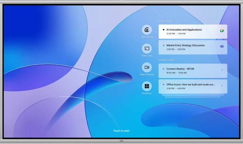Open the AI Innovation and Applications meeting card
The width and height of the screenshot is (243, 144).
pos(193,31)
